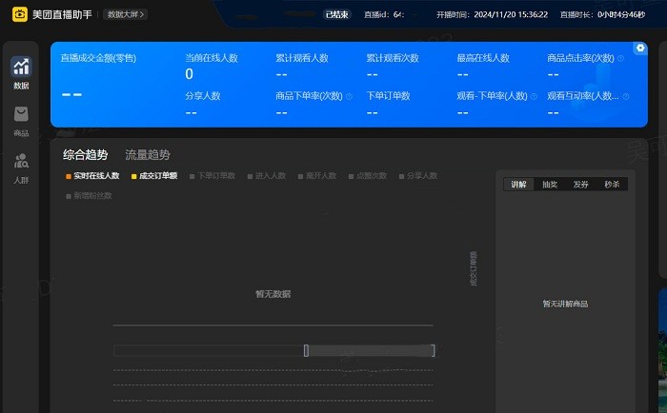
Task: Click the 开播时间 2024/11/20 15:36:22 text
Action: coord(493,14)
